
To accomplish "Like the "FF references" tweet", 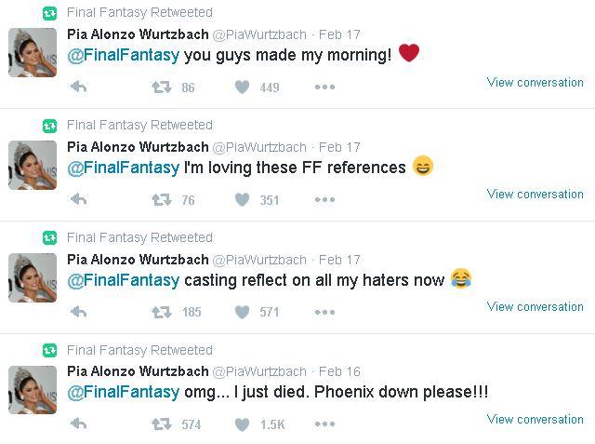I will click(x=242, y=199).
